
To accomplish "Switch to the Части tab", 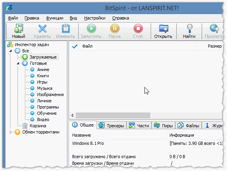I will coord(139,126).
